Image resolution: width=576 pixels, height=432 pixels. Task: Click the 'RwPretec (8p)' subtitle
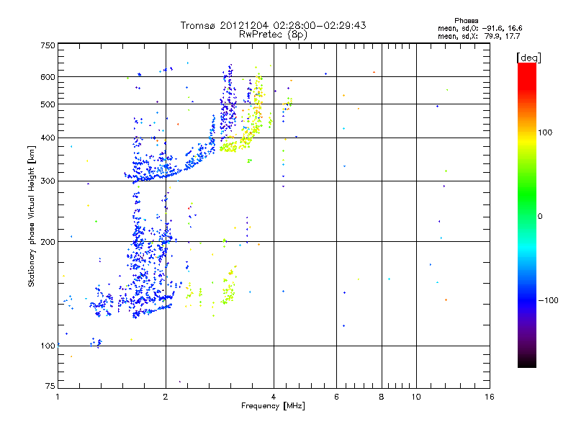pos(273,35)
